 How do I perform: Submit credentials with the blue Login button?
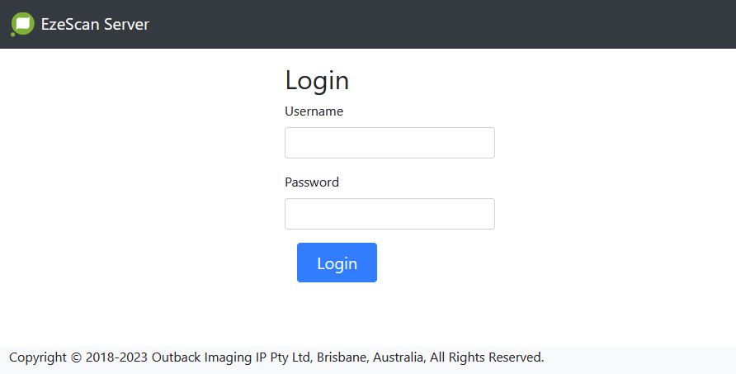(x=337, y=263)
